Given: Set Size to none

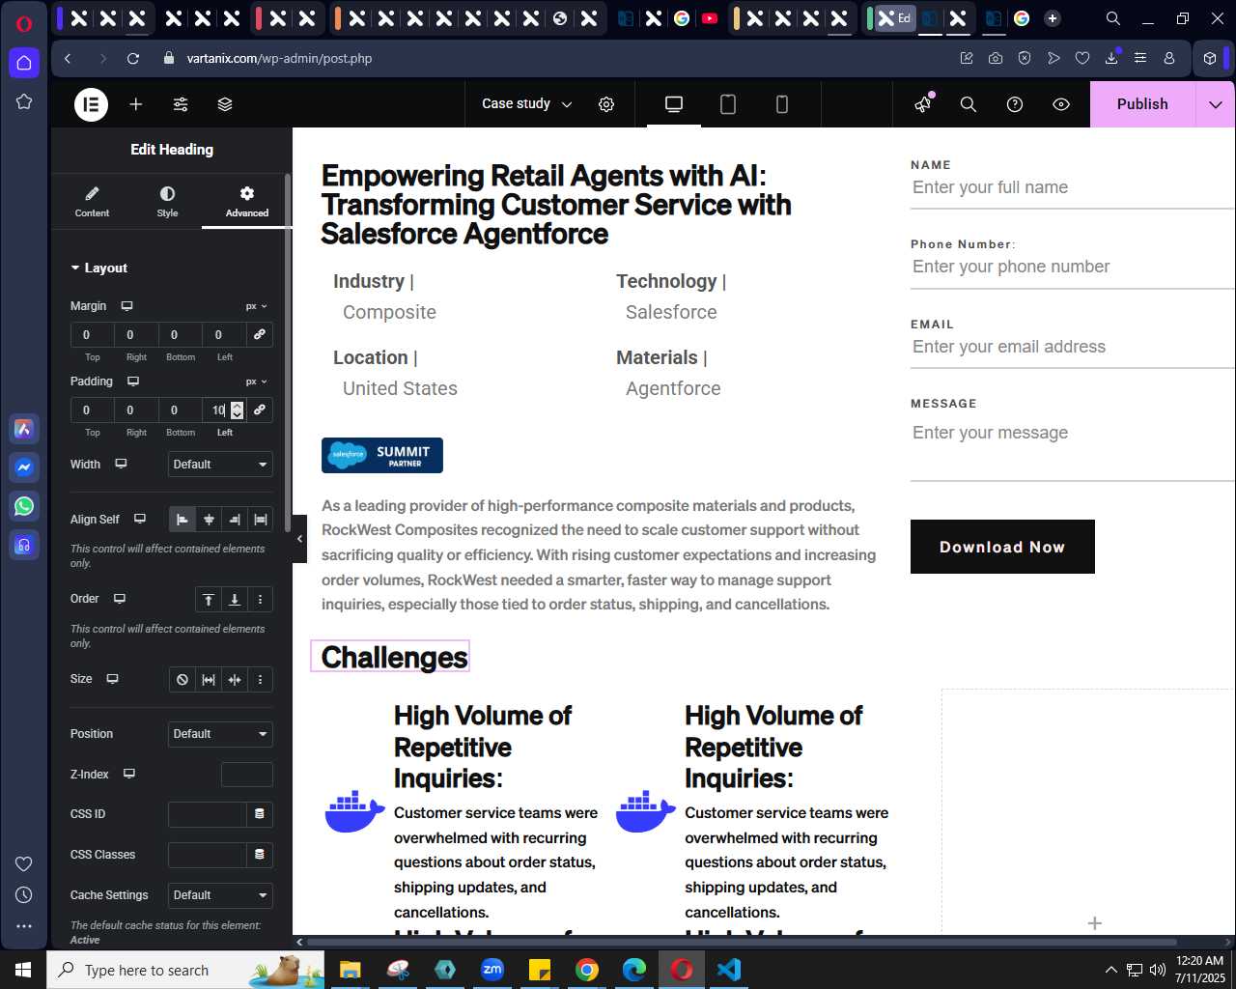Looking at the screenshot, I should coord(183,680).
